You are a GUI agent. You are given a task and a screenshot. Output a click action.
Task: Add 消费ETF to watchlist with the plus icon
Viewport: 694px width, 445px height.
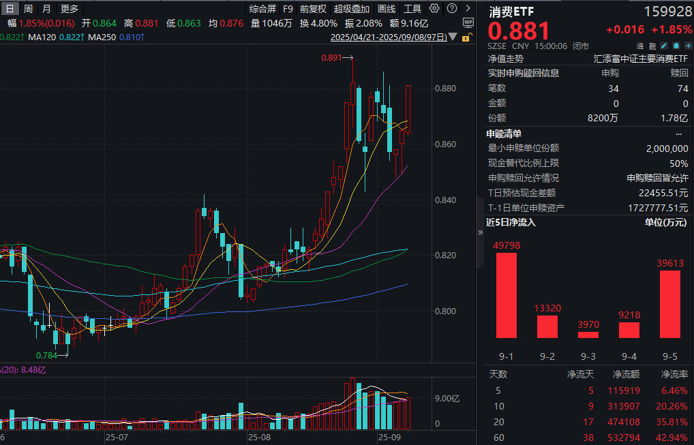[689, 46]
